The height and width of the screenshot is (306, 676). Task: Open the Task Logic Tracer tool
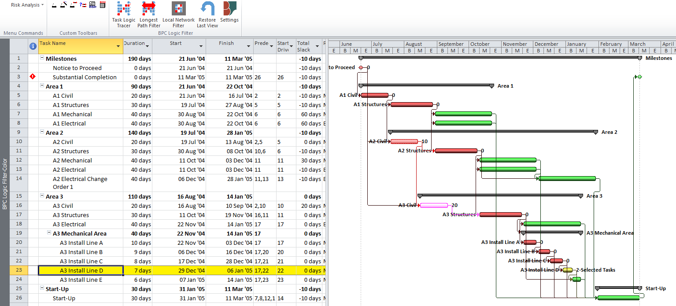point(123,15)
